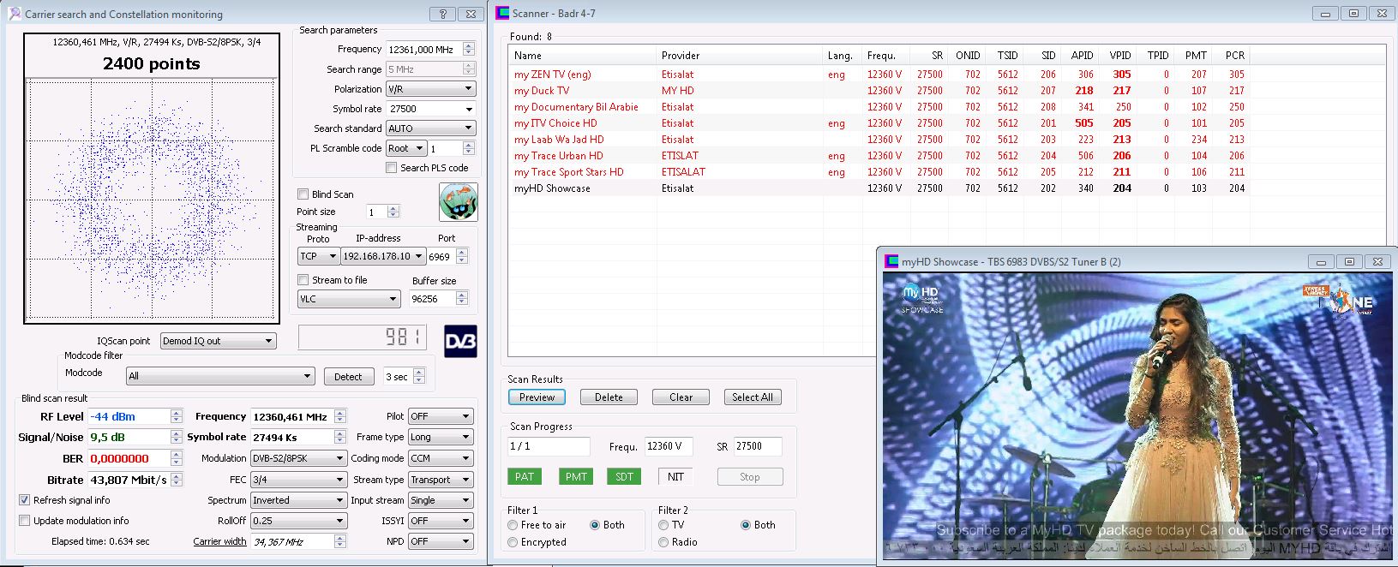Click the Delete button

pos(609,397)
